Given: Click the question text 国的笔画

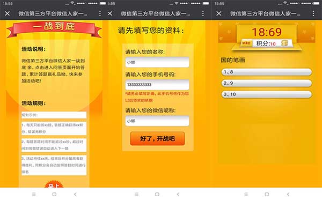Looking at the screenshot, I should pyautogui.click(x=233, y=60).
